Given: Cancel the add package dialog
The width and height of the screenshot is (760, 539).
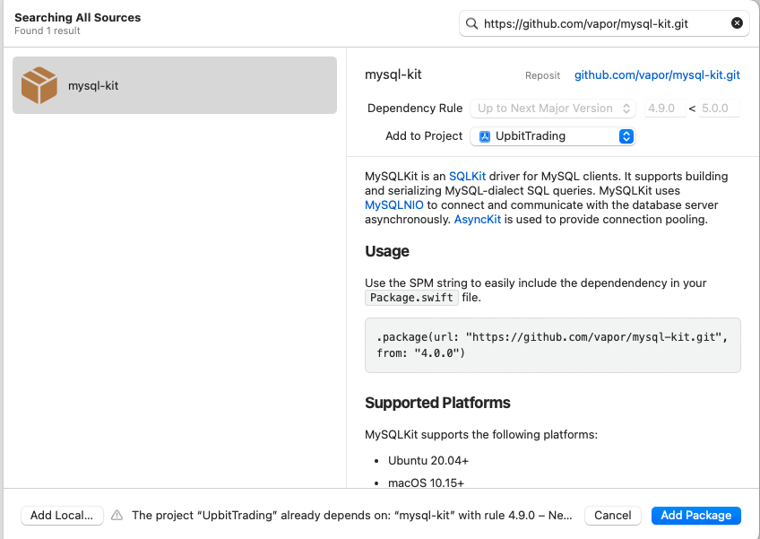Looking at the screenshot, I should (x=613, y=515).
